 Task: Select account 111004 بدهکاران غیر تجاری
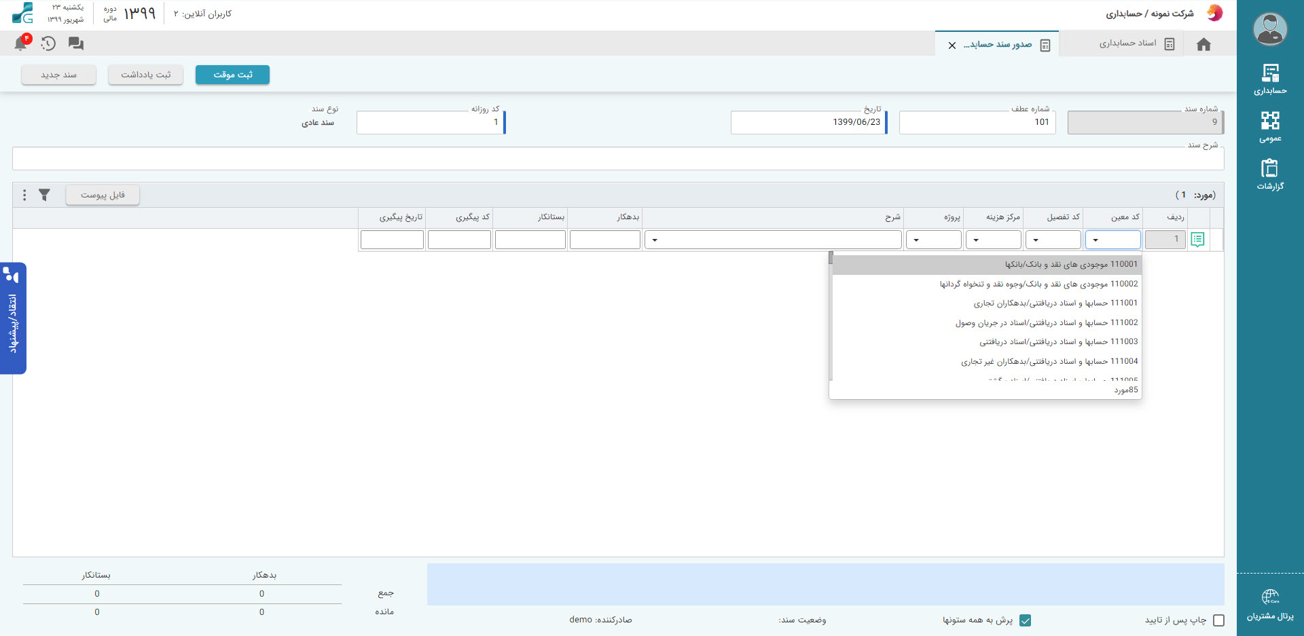pyautogui.click(x=987, y=361)
